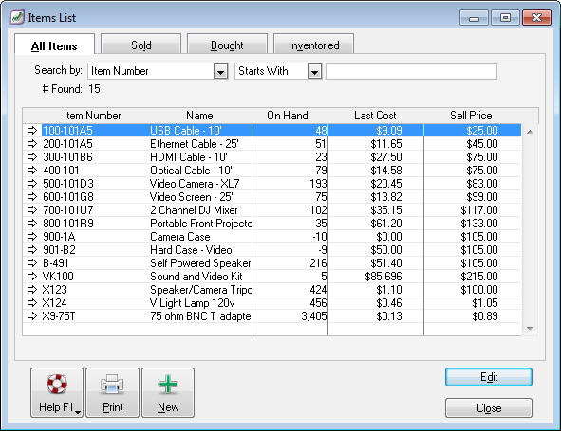
Task: Maximize the Items List window
Action: 505,18
